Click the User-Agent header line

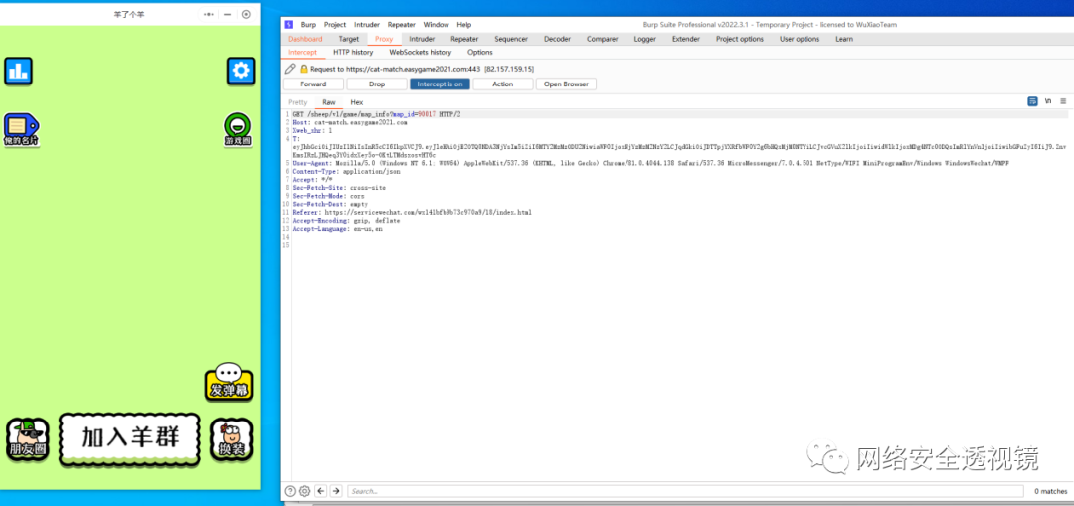(650, 164)
